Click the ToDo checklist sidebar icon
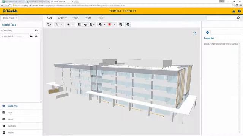243x136 pixels. [4, 113]
